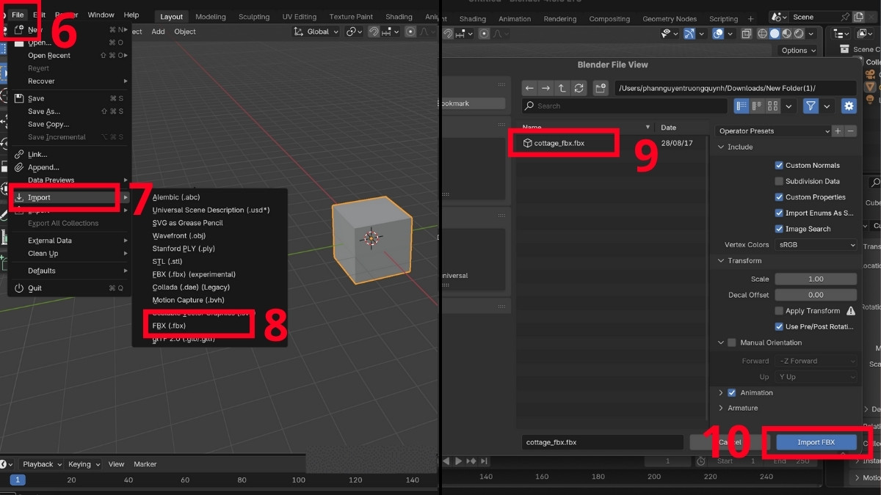The width and height of the screenshot is (881, 495).
Task: Select the cottage_fbx.fbx file
Action: (559, 143)
